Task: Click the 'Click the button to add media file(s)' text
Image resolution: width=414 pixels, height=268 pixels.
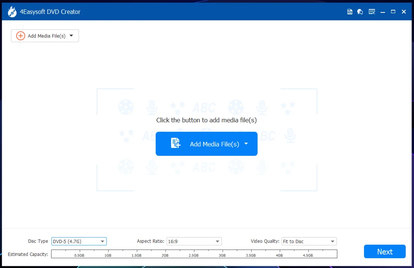Action: coord(206,120)
